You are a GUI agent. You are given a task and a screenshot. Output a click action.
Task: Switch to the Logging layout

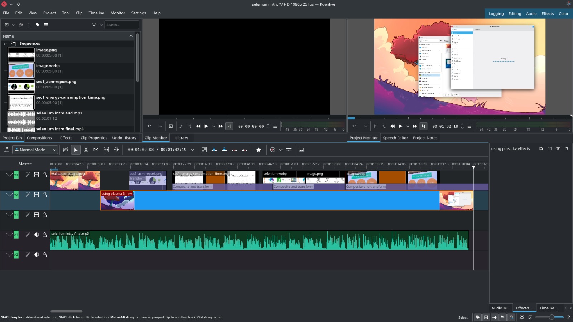tap(496, 14)
